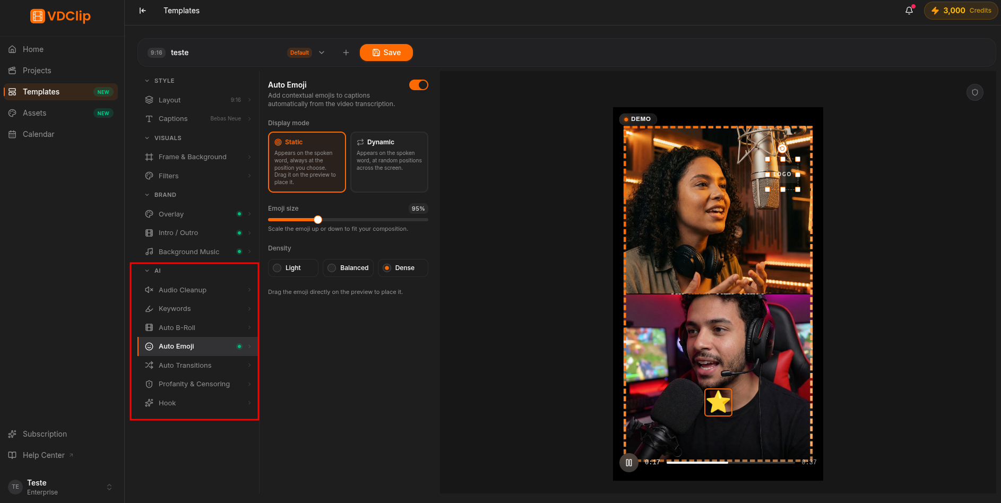Screen dimensions: 1001x503
Task: Toggle the Auto Emoji switch off
Action: pyautogui.click(x=419, y=85)
